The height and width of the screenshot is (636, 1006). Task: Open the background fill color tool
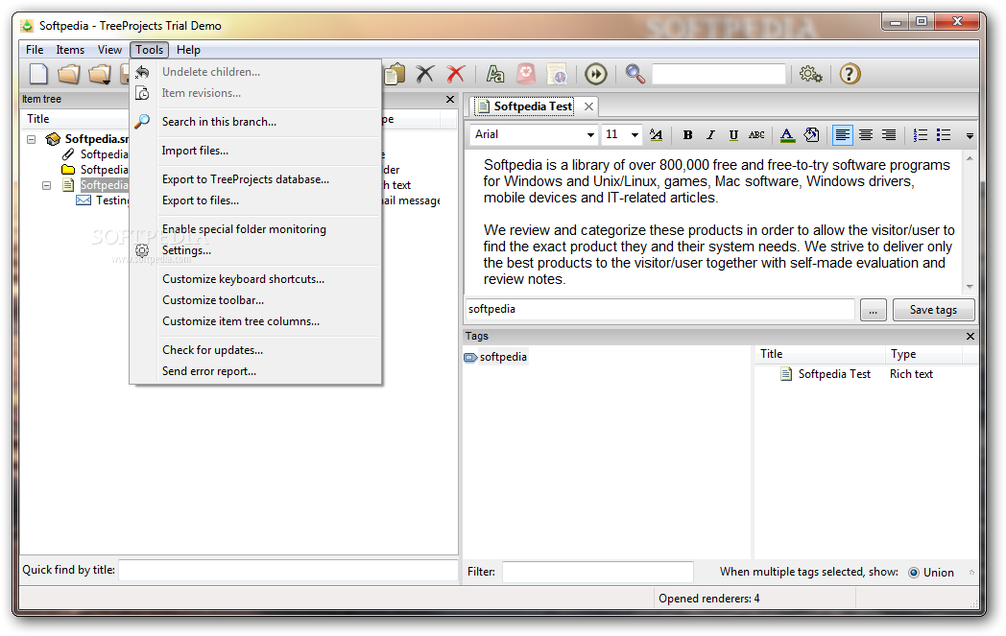[x=811, y=134]
